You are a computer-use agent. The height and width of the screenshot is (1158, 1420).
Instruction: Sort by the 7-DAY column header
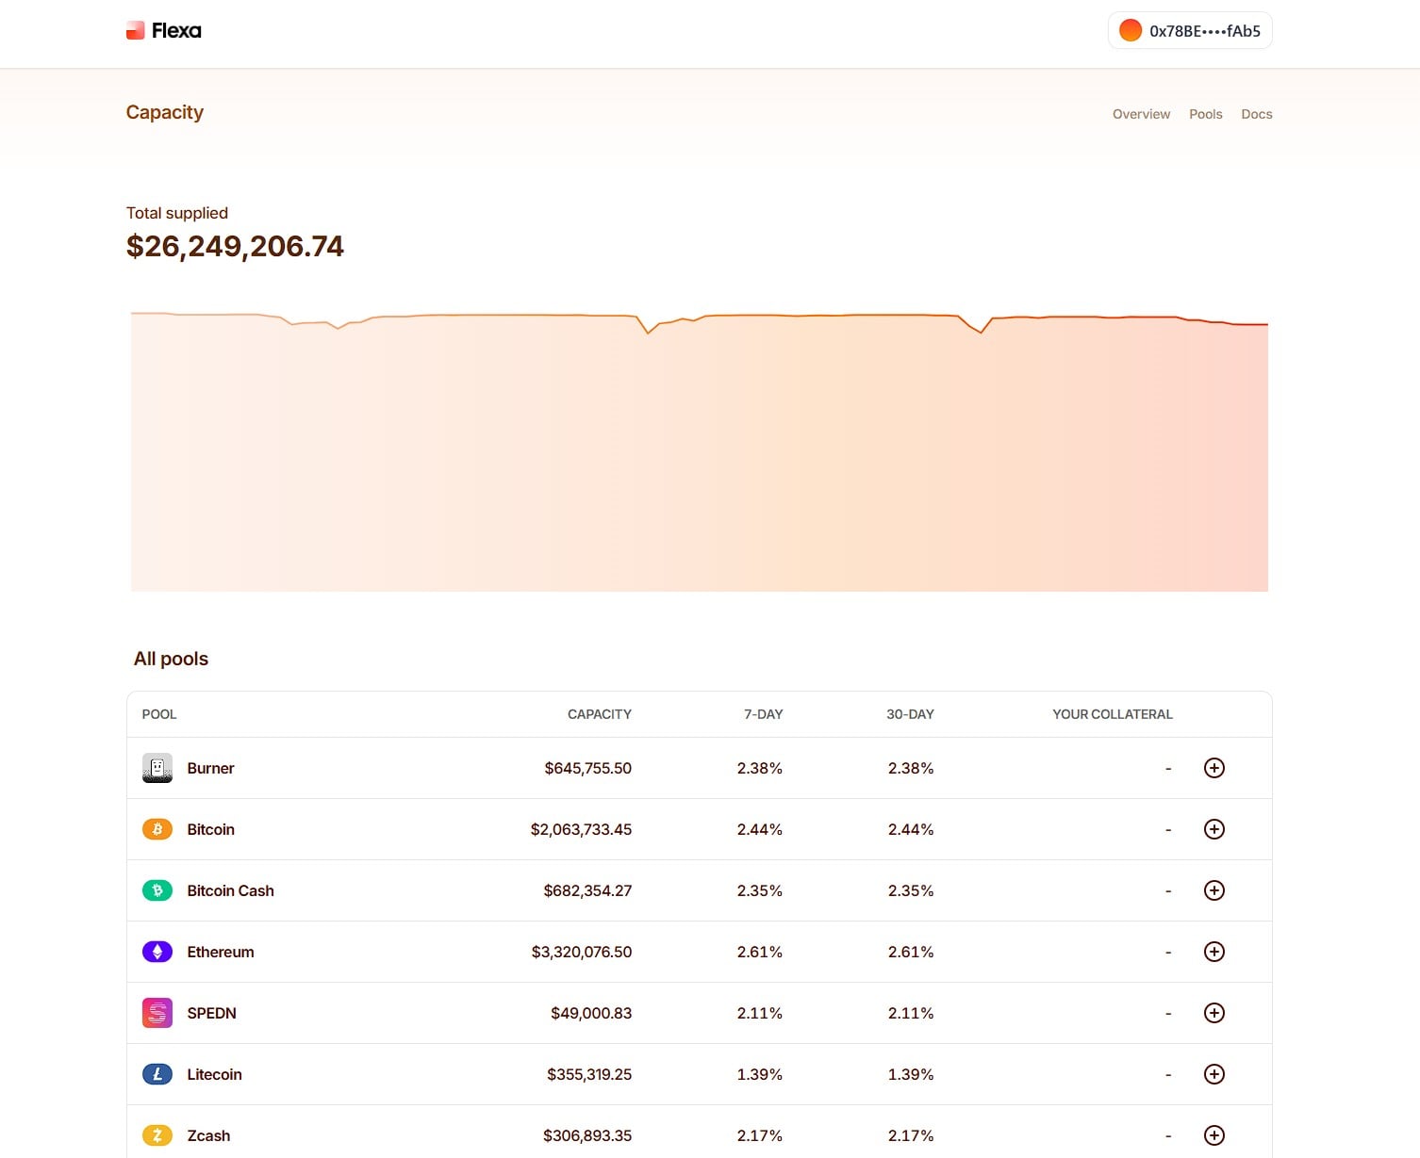tap(764, 714)
